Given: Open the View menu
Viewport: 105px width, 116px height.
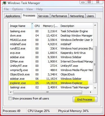Looking at the screenshot, I should point(29,9).
